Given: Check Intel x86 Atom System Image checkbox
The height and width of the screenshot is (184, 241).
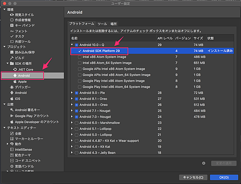Looking at the screenshot, I should [x=79, y=57].
